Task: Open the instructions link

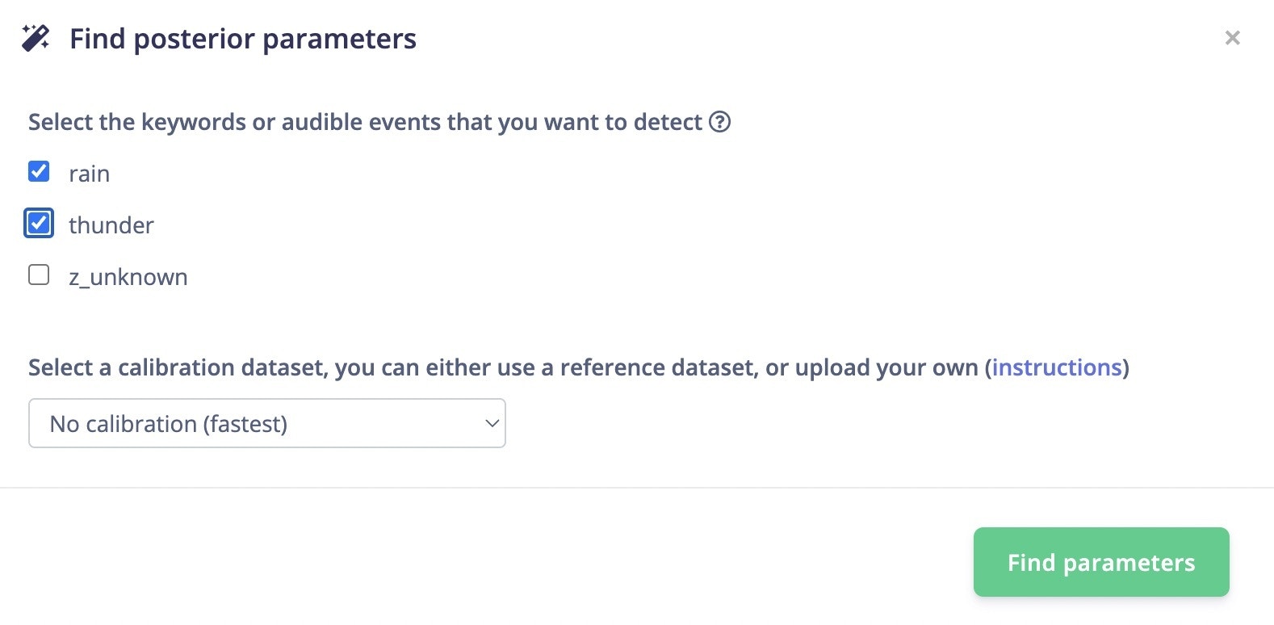Action: tap(1057, 367)
